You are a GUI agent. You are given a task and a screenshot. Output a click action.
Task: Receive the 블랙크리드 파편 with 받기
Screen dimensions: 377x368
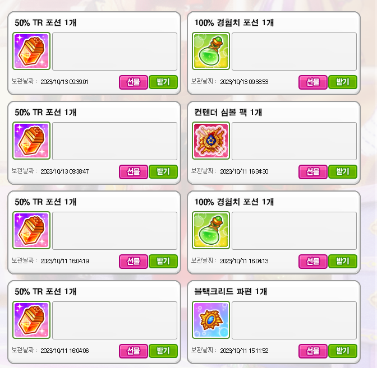click(343, 351)
